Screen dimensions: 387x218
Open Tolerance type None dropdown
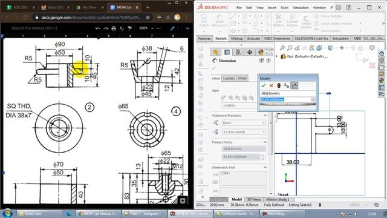pyautogui.click(x=244, y=123)
